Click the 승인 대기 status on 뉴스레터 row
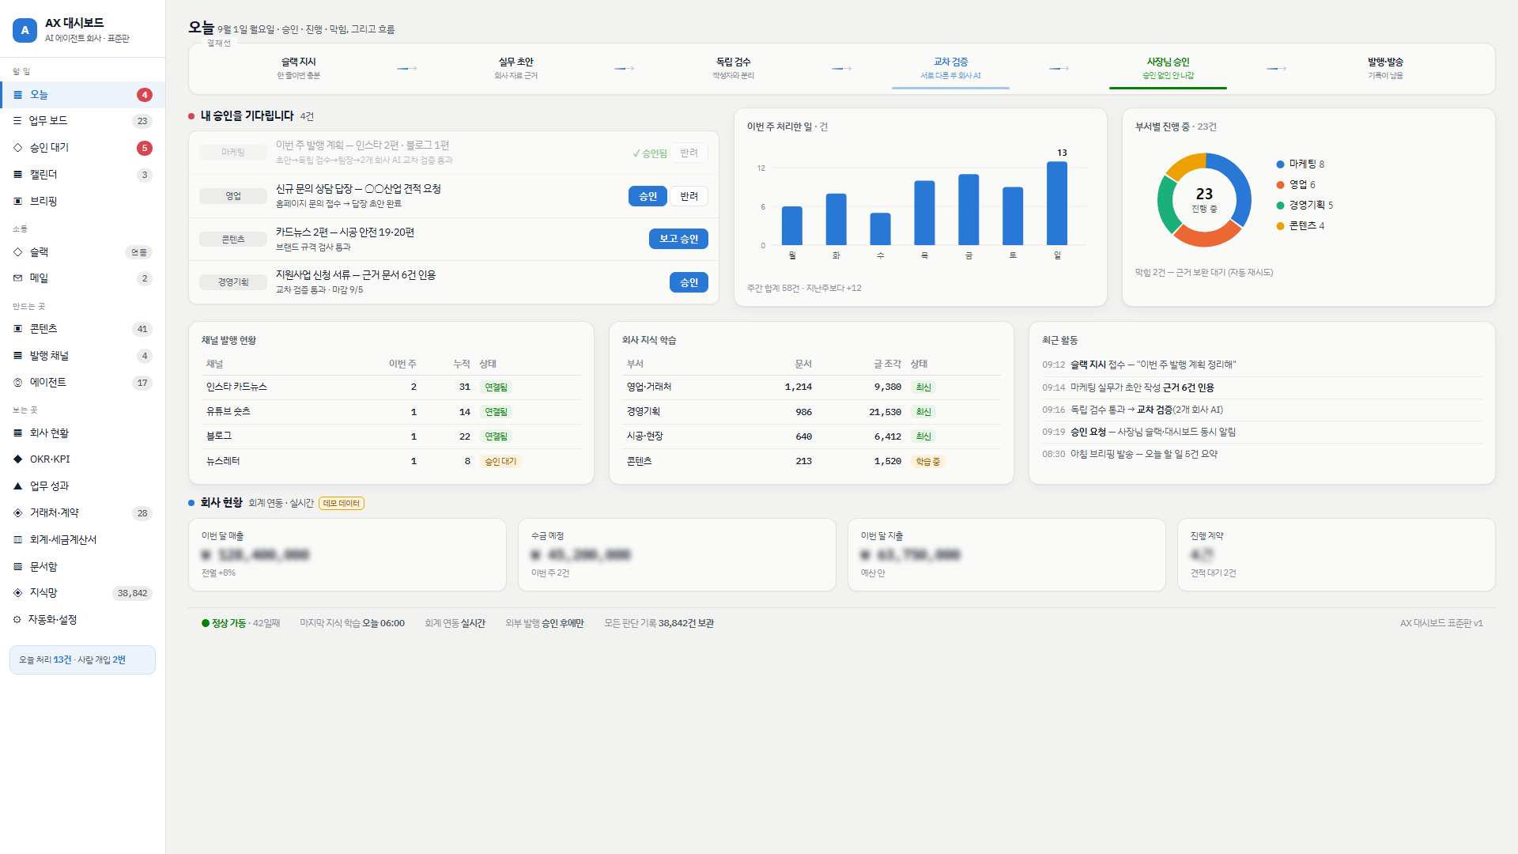The image size is (1518, 854). pos(500,462)
